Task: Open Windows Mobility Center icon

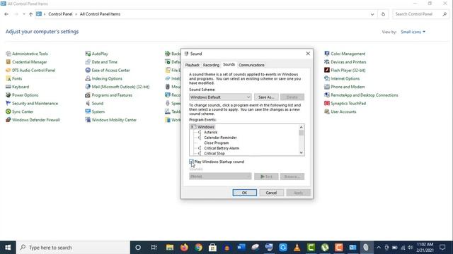Action: [88, 120]
